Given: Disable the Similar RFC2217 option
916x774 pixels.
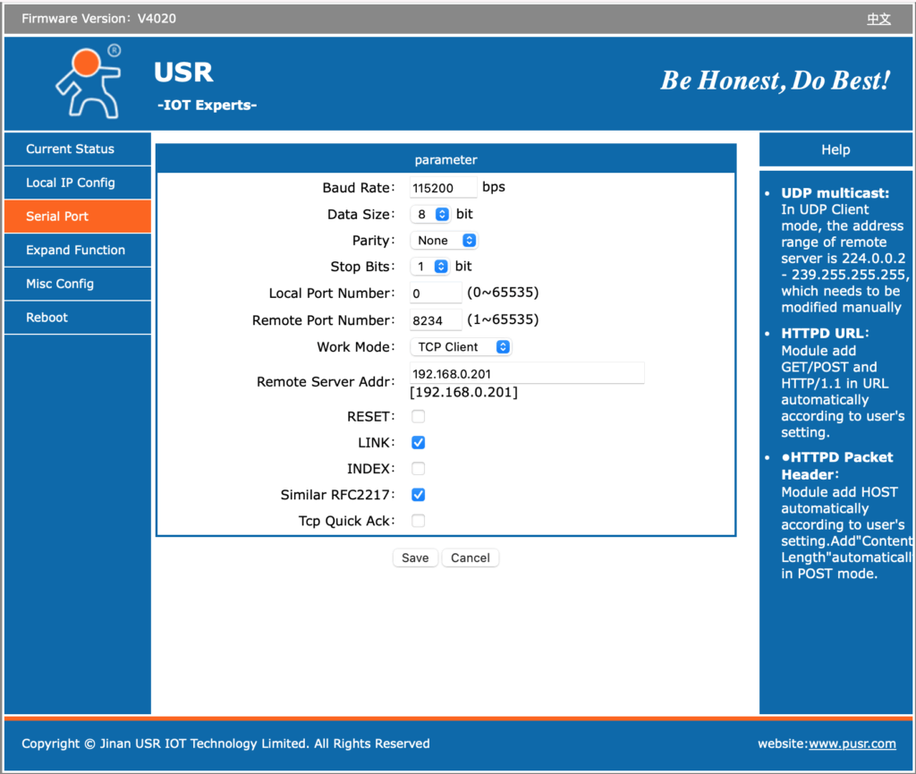Looking at the screenshot, I should click(x=418, y=495).
